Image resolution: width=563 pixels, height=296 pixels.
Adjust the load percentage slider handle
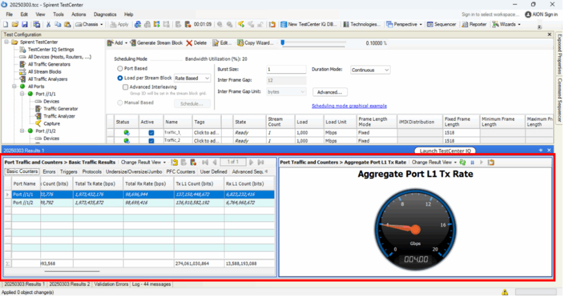[x=283, y=43]
